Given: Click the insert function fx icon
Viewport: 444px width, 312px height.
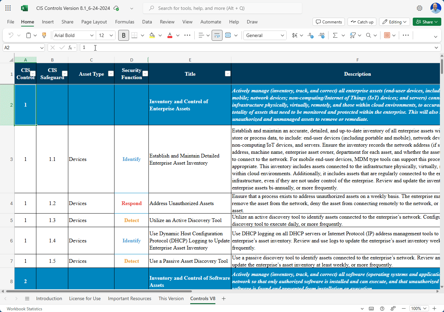Looking at the screenshot, I should tap(70, 48).
